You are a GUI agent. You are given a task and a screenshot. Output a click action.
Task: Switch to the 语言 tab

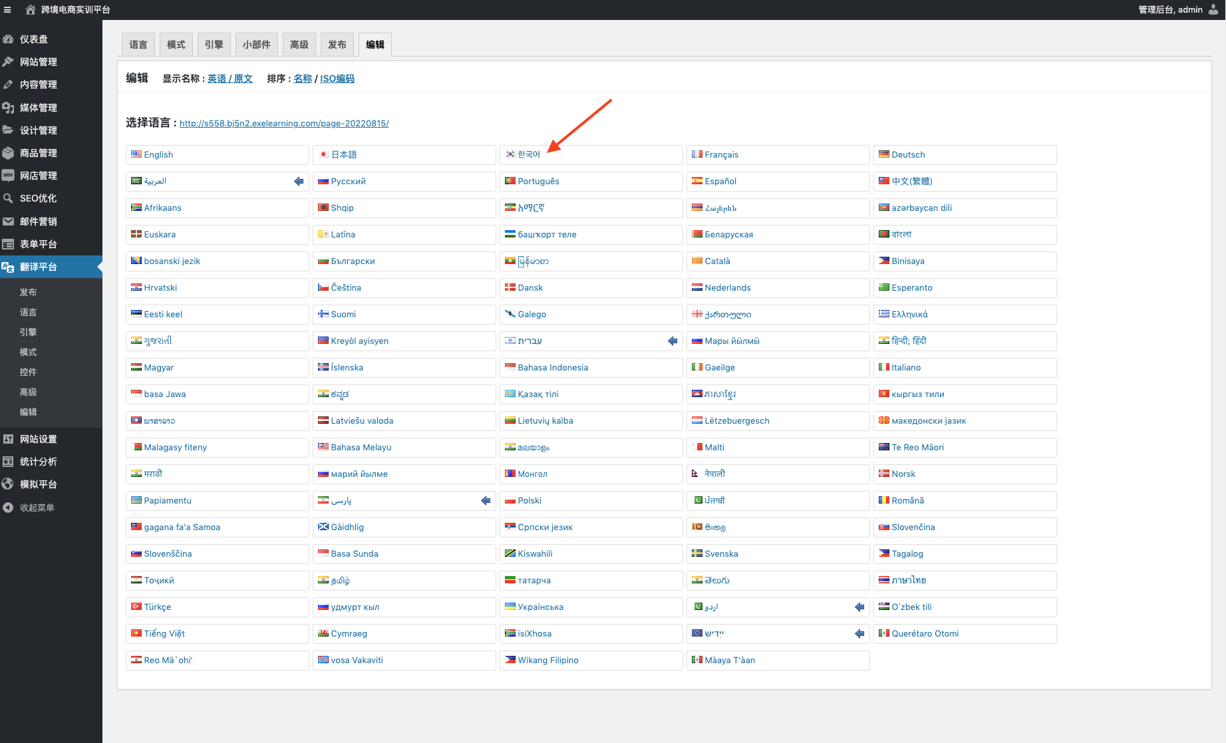[138, 45]
